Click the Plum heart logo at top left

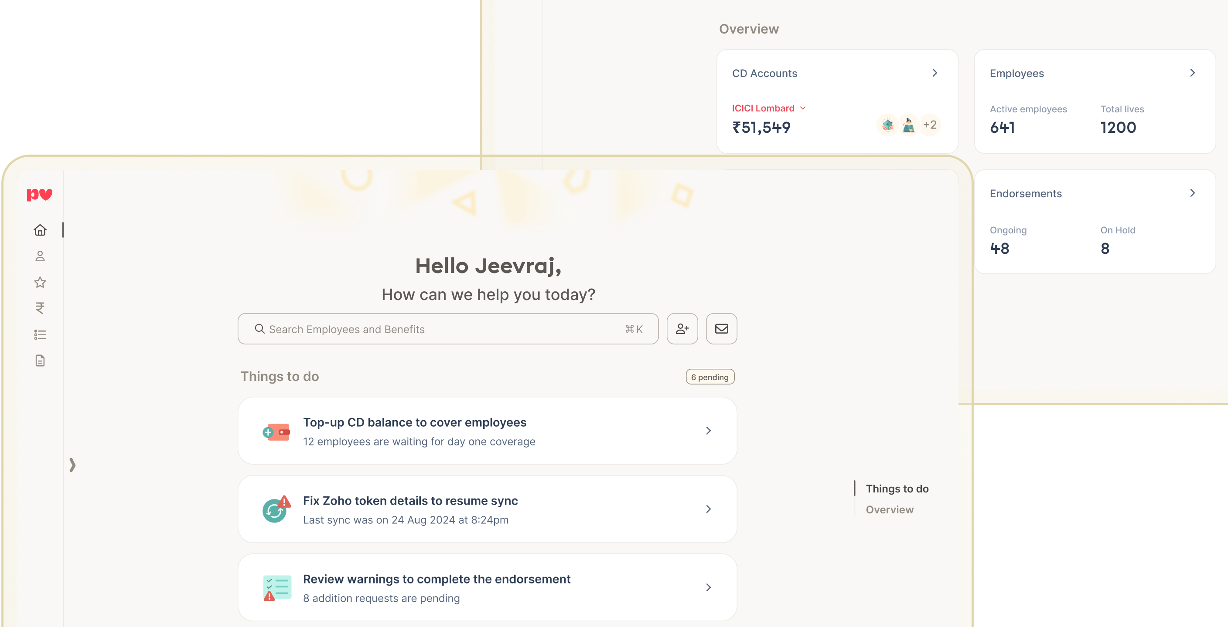(40, 195)
